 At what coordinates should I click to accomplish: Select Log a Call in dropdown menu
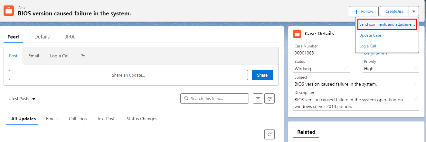[368, 46]
